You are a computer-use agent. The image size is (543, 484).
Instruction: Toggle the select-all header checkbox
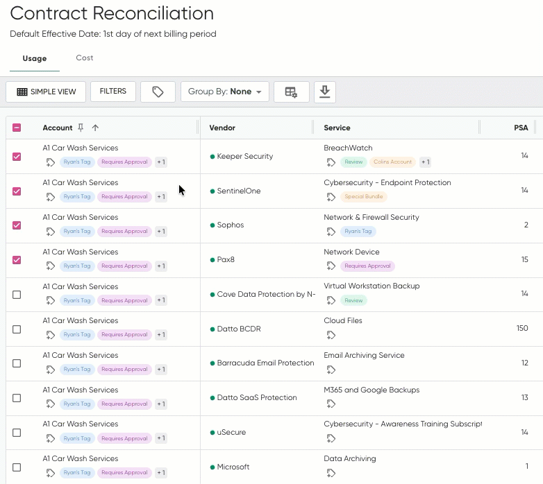pos(17,128)
